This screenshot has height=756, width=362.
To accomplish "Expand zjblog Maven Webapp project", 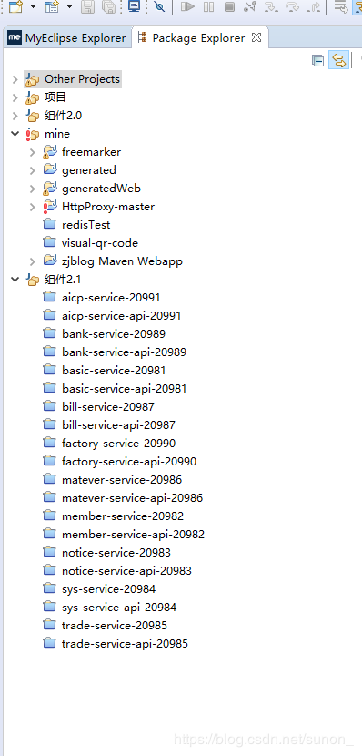I will pos(32,261).
